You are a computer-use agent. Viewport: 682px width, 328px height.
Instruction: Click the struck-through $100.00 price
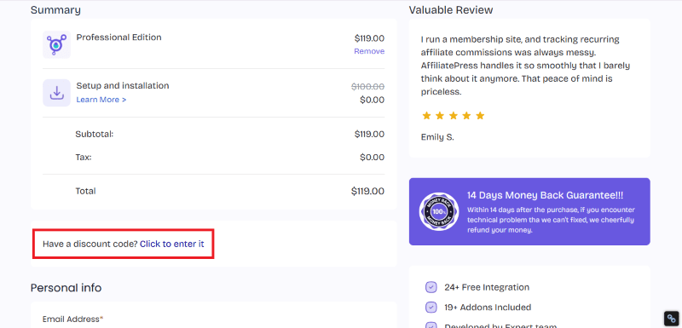click(x=368, y=86)
